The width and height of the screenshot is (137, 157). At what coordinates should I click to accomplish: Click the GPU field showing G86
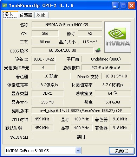click(45, 33)
